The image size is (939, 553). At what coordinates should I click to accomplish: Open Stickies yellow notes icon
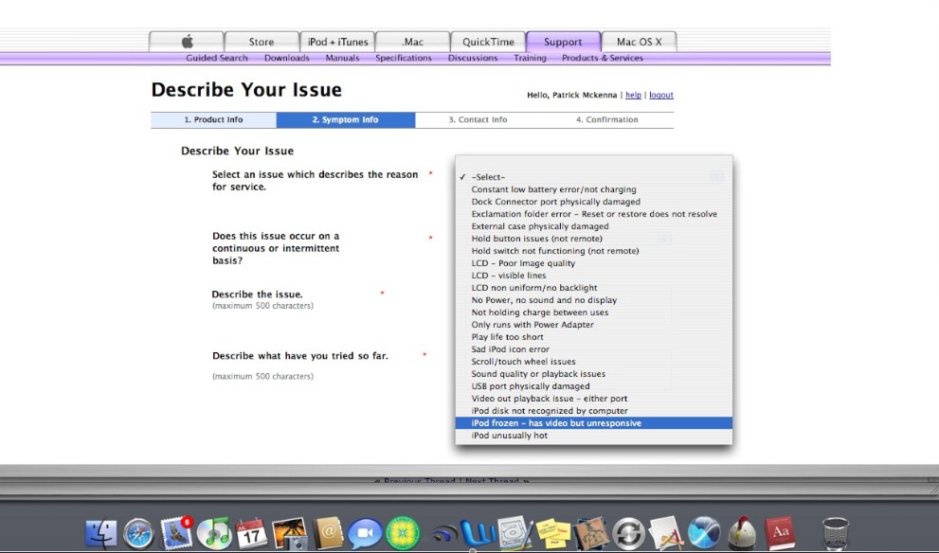[552, 533]
